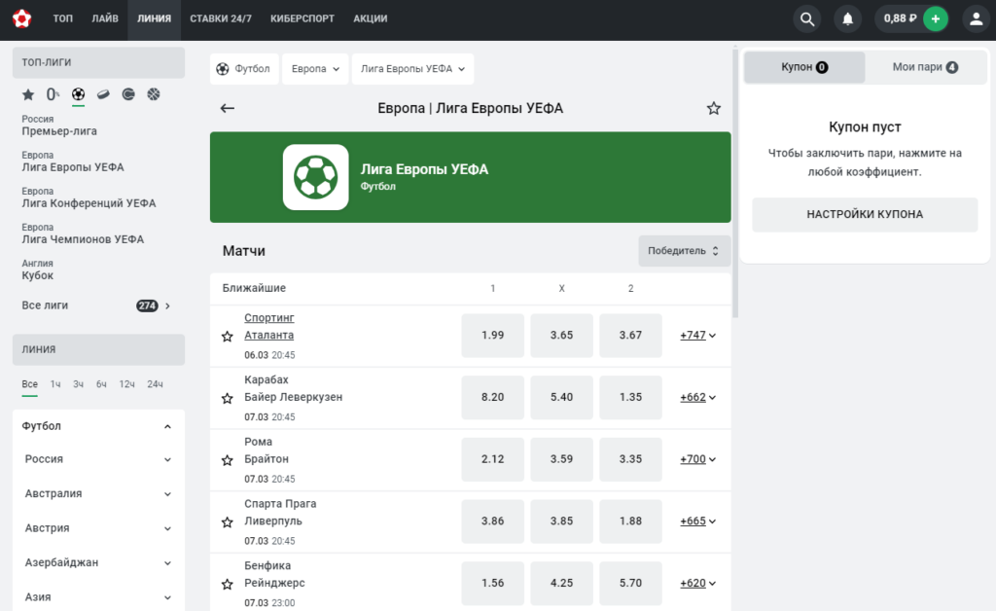
Task: Select the 6ч time filter
Action: 101,384
